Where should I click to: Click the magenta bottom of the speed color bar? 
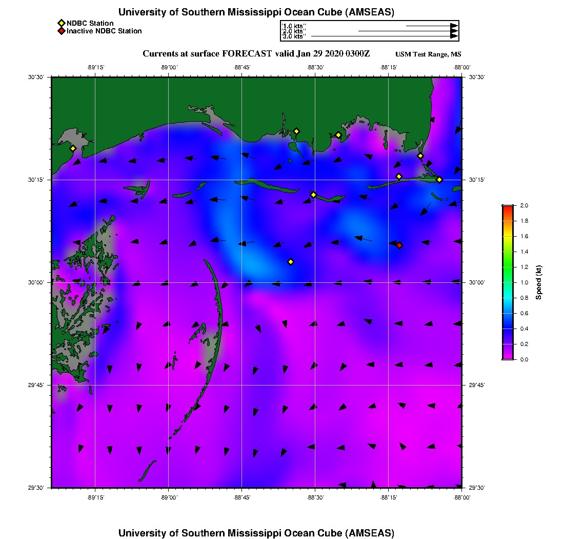coord(508,356)
